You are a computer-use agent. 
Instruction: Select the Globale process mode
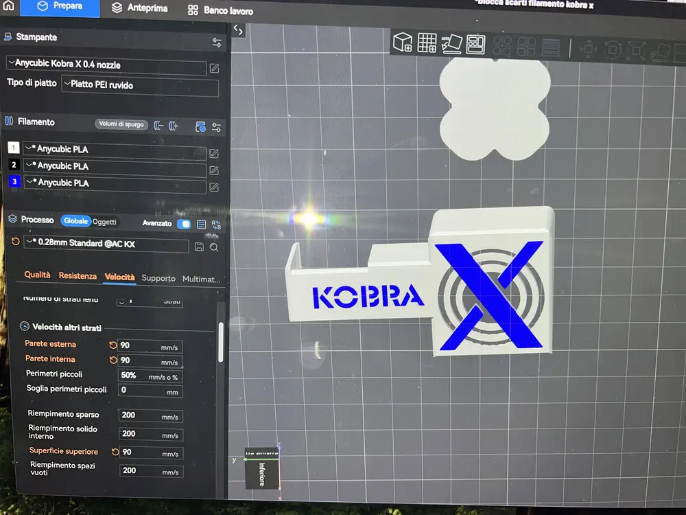pyautogui.click(x=75, y=220)
